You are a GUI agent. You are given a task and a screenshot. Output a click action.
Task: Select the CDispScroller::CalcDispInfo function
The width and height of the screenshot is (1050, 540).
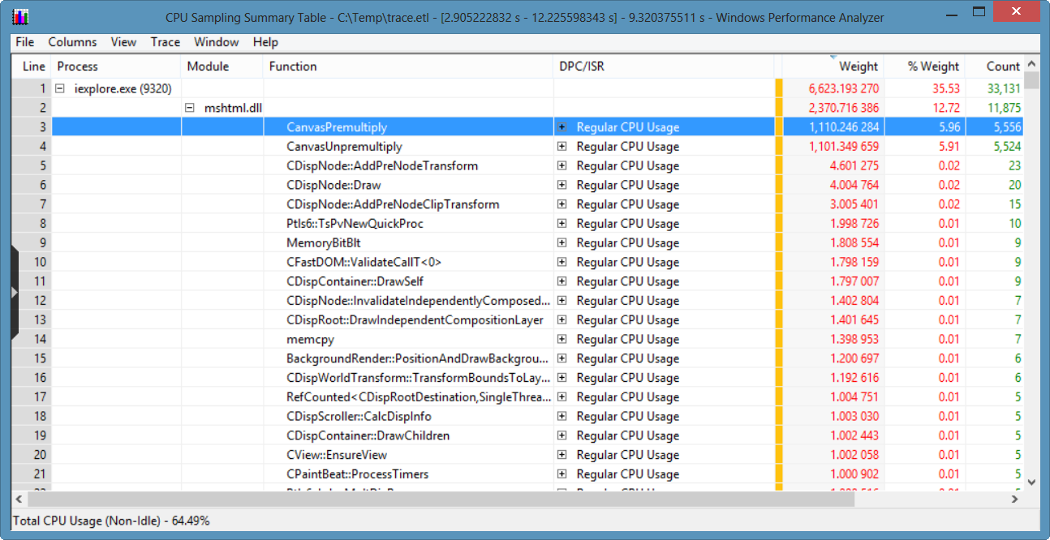coord(359,417)
